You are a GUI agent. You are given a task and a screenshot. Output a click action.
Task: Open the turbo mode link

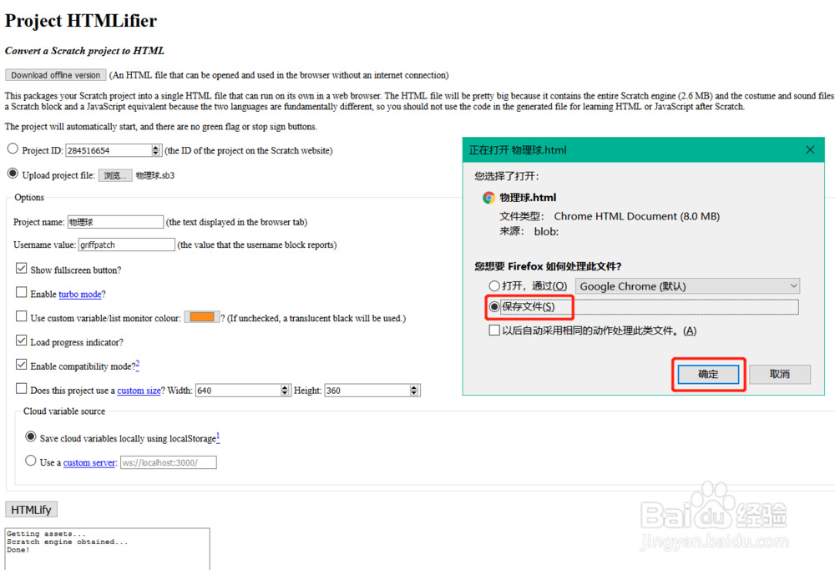point(80,295)
